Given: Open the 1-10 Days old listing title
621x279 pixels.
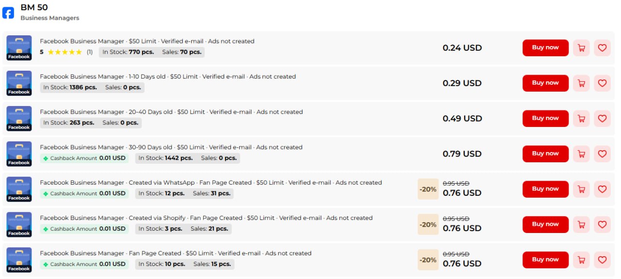Looking at the screenshot, I should coord(167,77).
